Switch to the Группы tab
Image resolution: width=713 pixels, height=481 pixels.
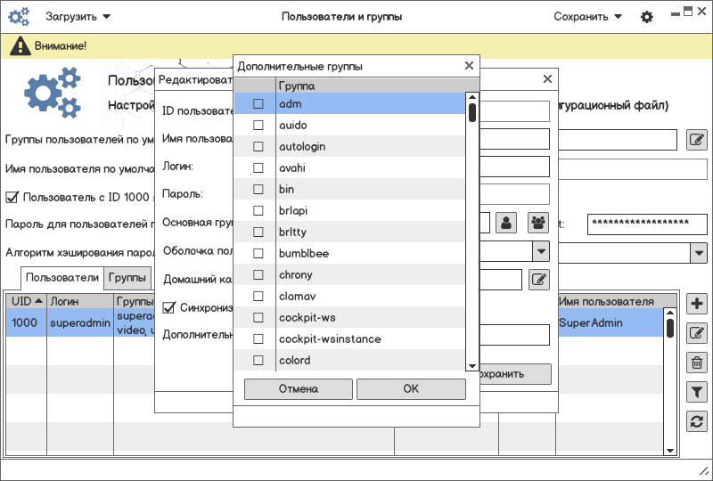click(x=127, y=278)
